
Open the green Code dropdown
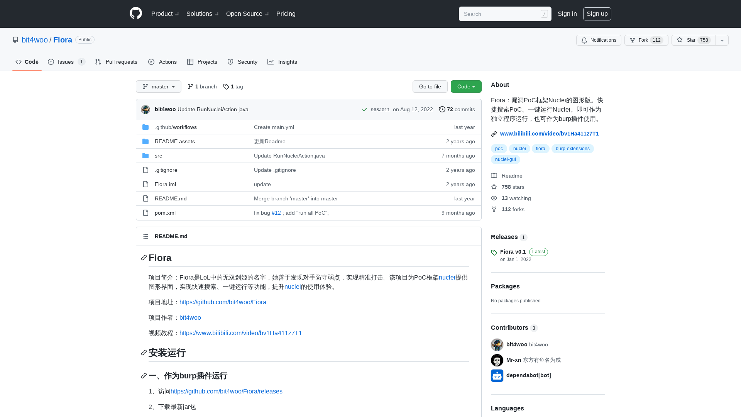466,86
